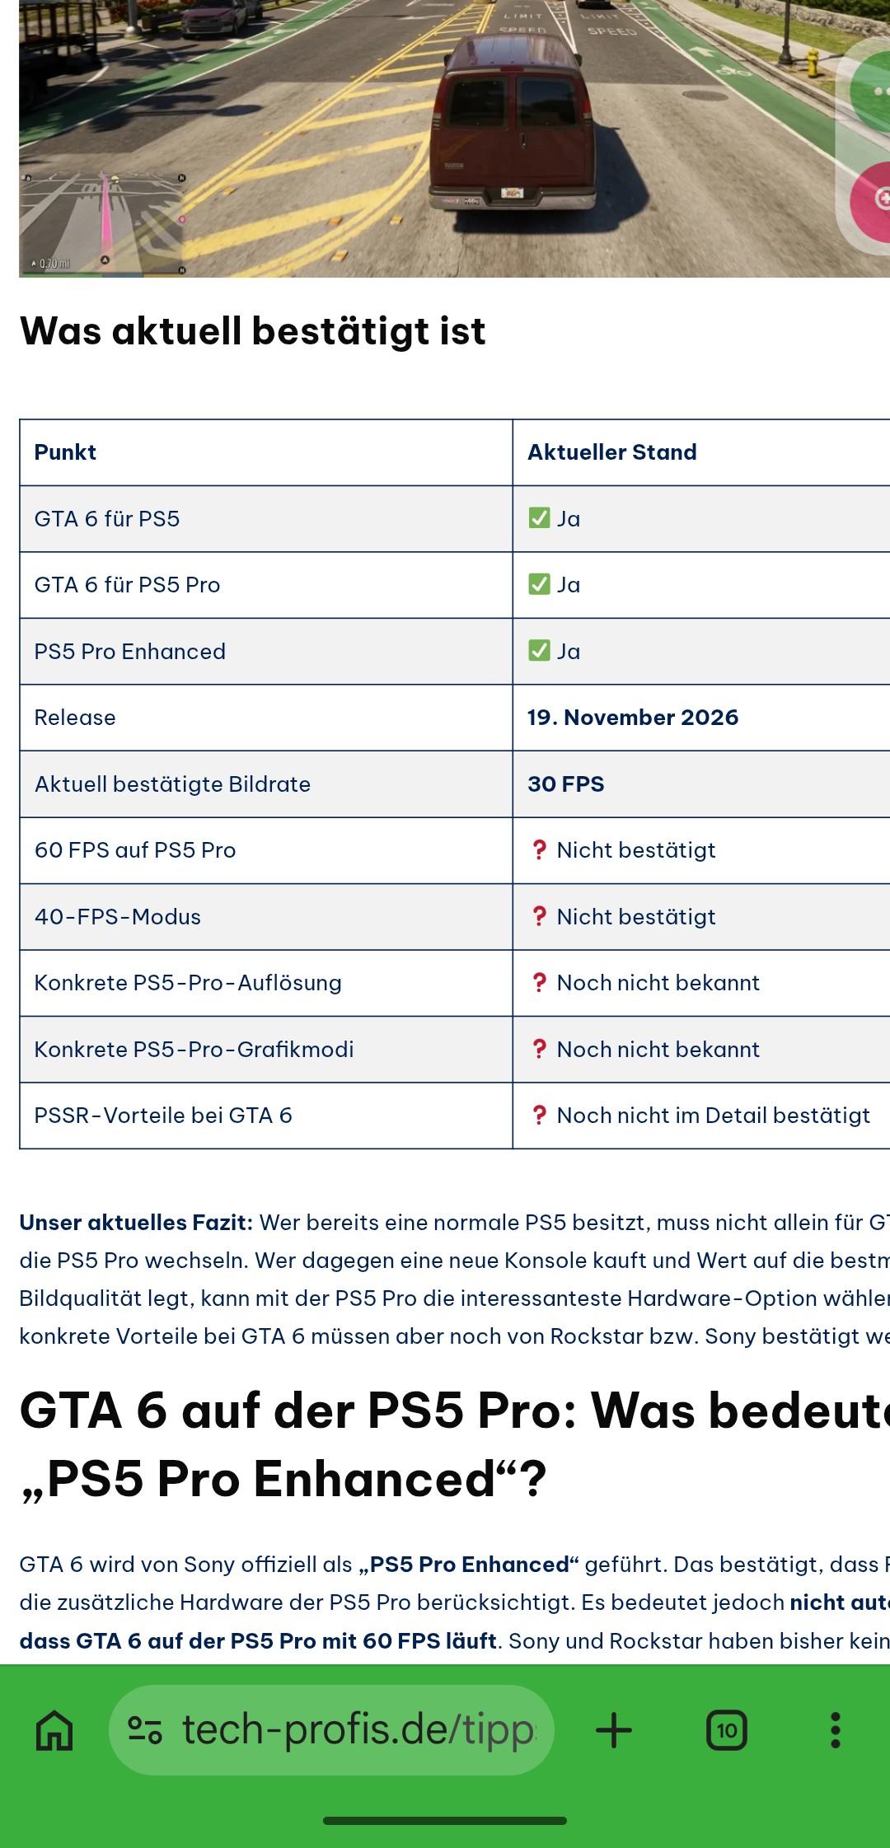Click checkmark in GTA 6 für PS5 Pro row
890x1848 pixels.
(539, 584)
